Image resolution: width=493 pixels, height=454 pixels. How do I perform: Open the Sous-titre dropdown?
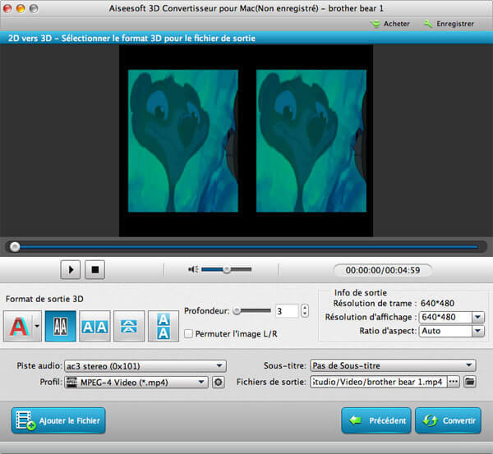(x=393, y=365)
